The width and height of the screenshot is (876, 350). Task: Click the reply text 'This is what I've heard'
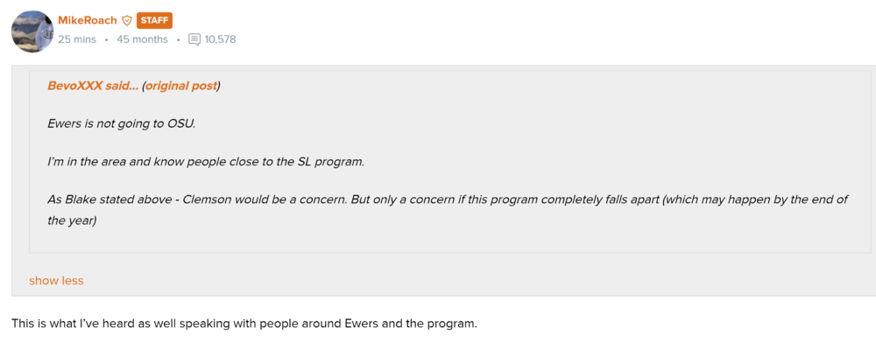pyautogui.click(x=244, y=324)
